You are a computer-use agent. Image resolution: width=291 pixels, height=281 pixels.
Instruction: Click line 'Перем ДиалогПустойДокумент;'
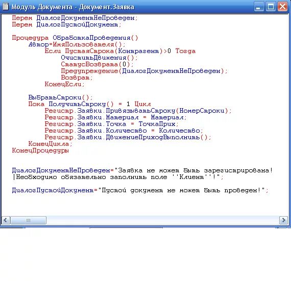pos(67,24)
